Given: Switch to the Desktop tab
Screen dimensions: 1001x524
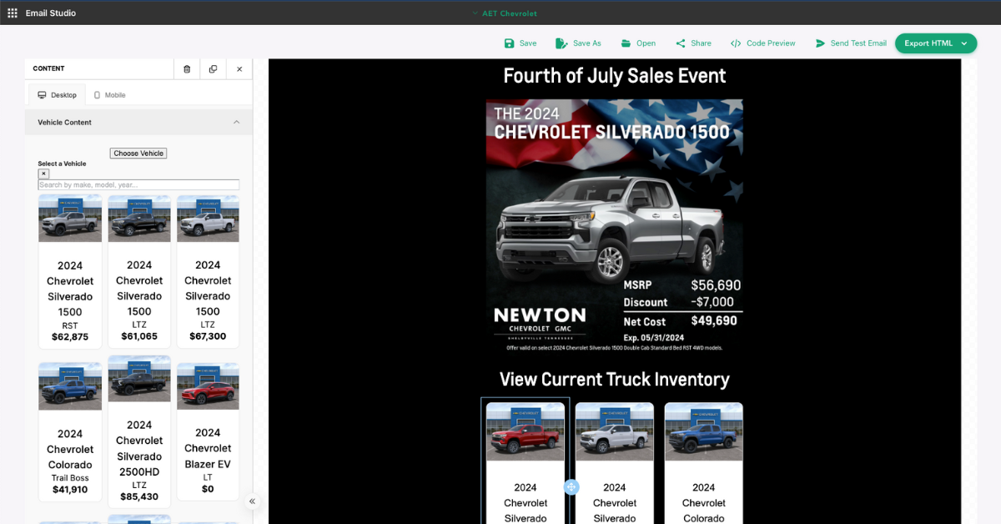Looking at the screenshot, I should [x=57, y=95].
